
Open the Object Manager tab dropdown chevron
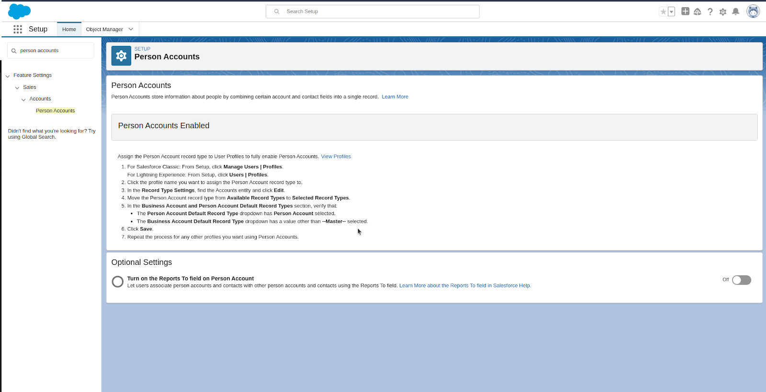pyautogui.click(x=131, y=29)
